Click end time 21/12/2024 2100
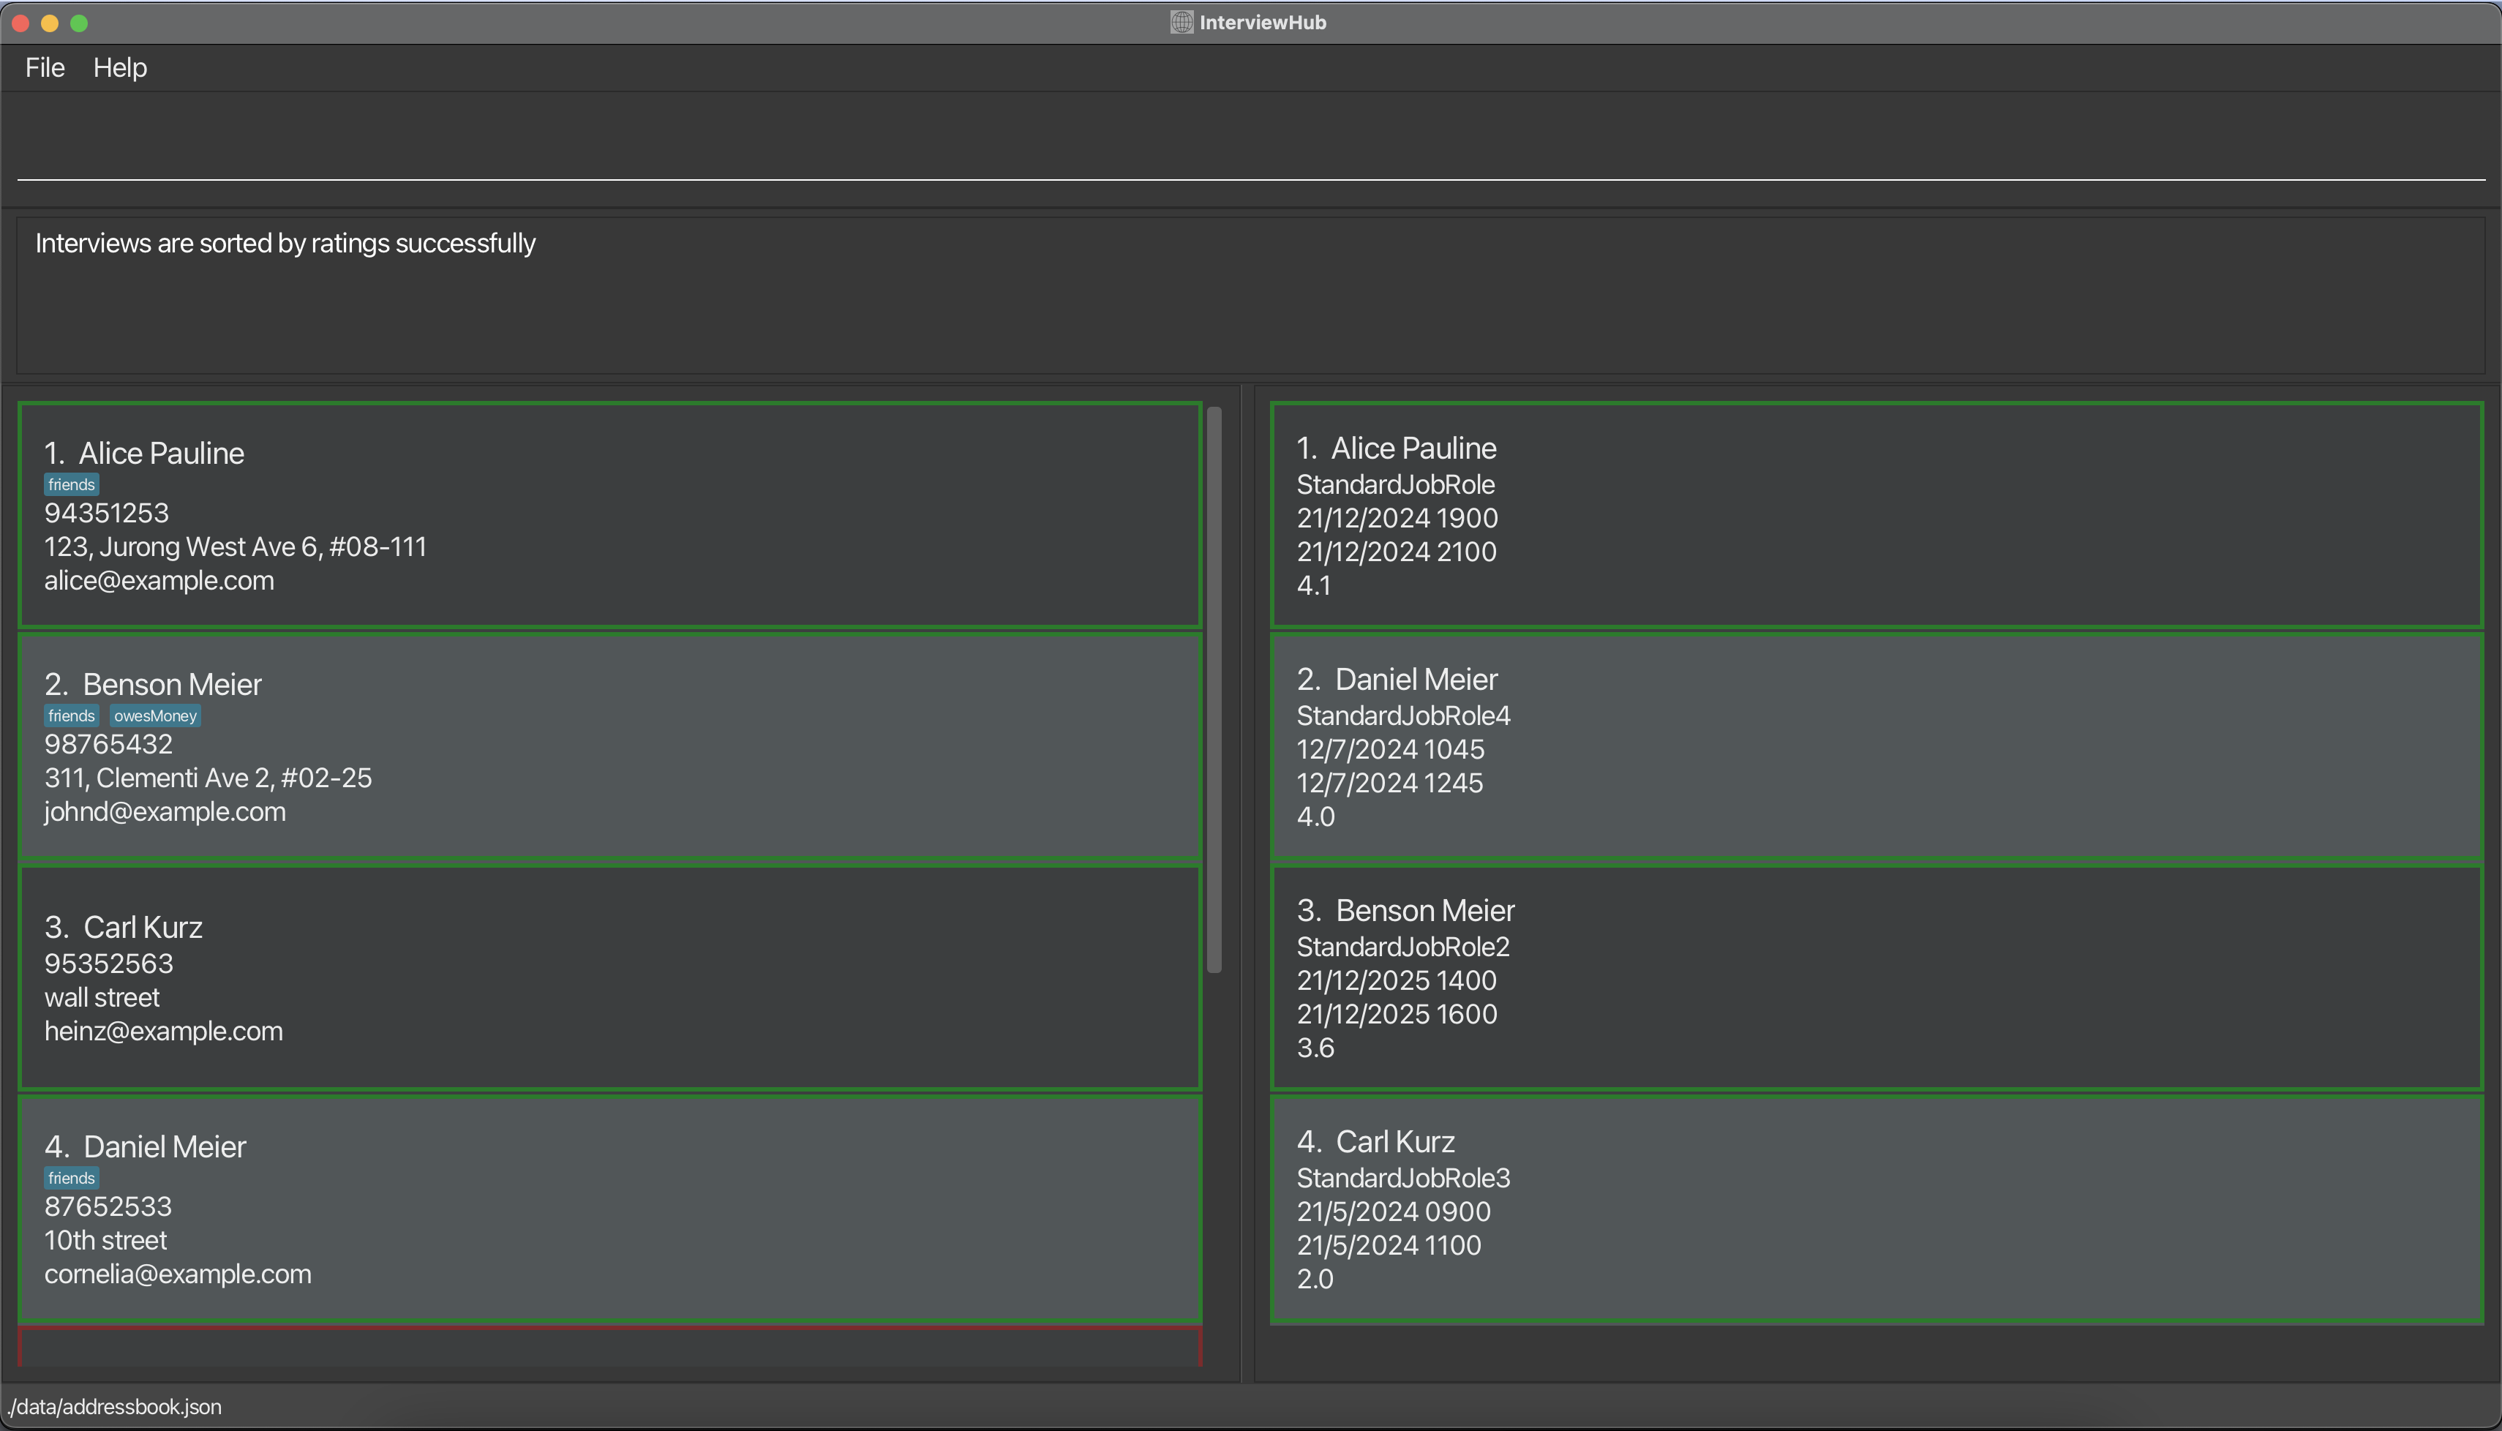Screen dimensions: 2502x1431 (1397, 552)
